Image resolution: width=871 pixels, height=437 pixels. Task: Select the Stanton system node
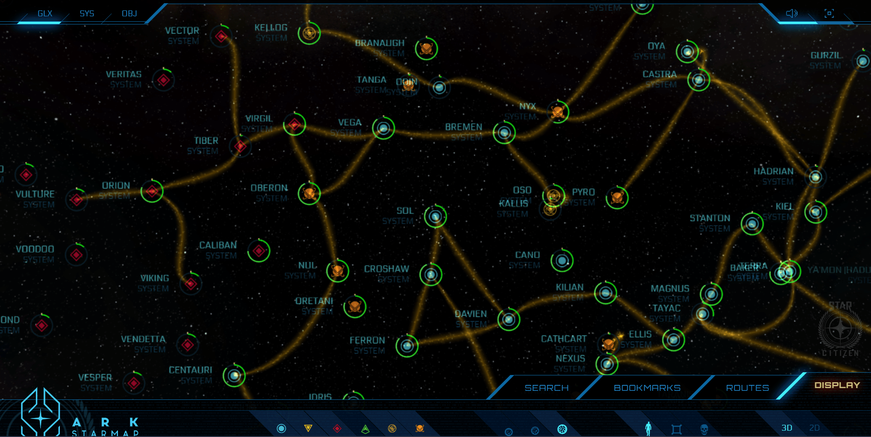752,224
